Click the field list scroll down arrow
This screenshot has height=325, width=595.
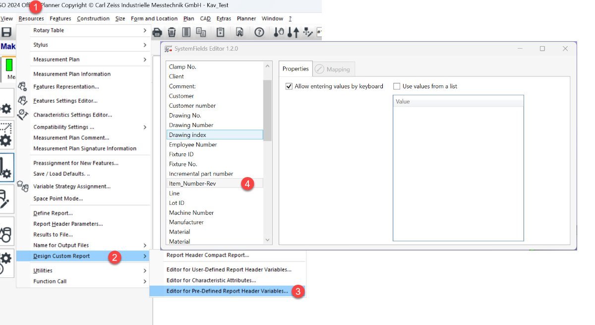click(268, 240)
